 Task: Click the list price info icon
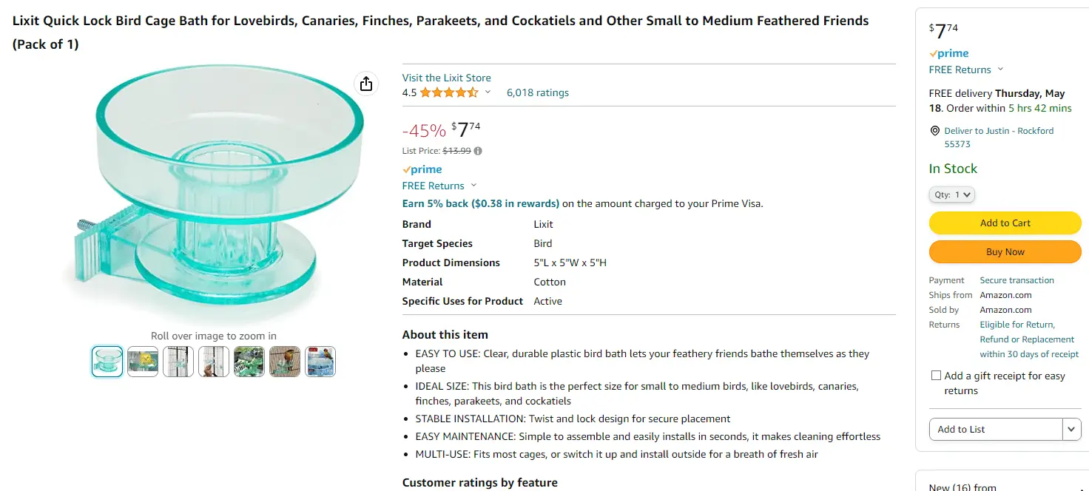478,151
